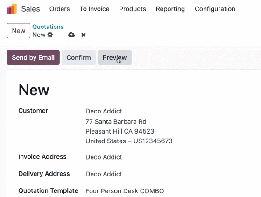261x197 pixels.
Task: Open the gear actions menu next to New
Action: (x=50, y=35)
